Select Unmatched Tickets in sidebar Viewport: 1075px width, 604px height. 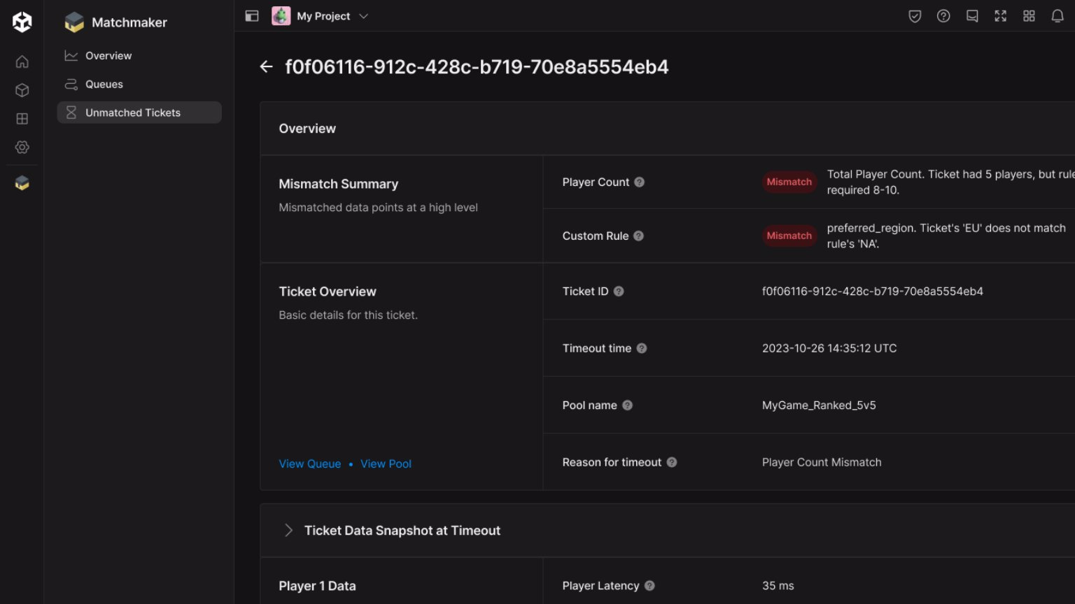coord(132,113)
